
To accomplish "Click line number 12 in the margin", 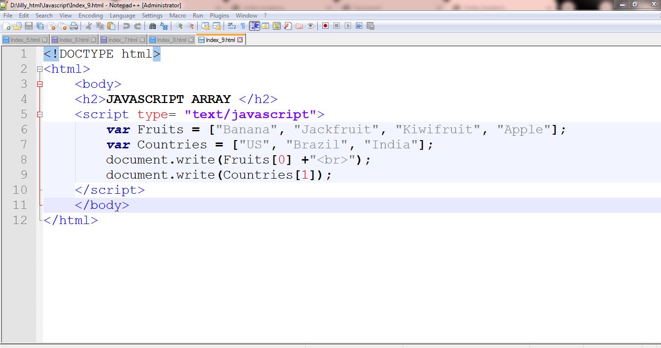I will (20, 220).
